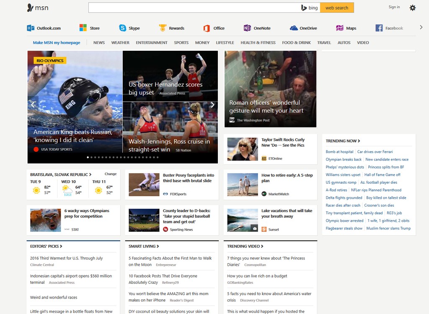Change the weather location
The height and width of the screenshot is (314, 429).
point(111,174)
